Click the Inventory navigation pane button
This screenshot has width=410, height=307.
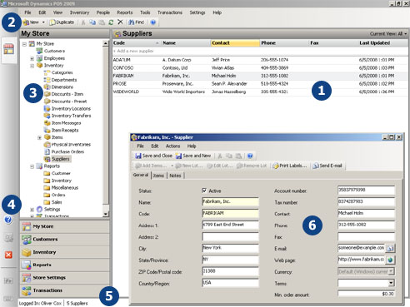tap(65, 252)
